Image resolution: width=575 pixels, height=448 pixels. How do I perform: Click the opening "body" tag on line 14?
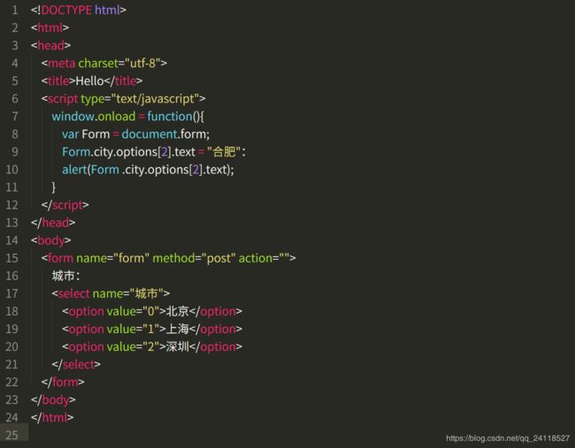[51, 240]
